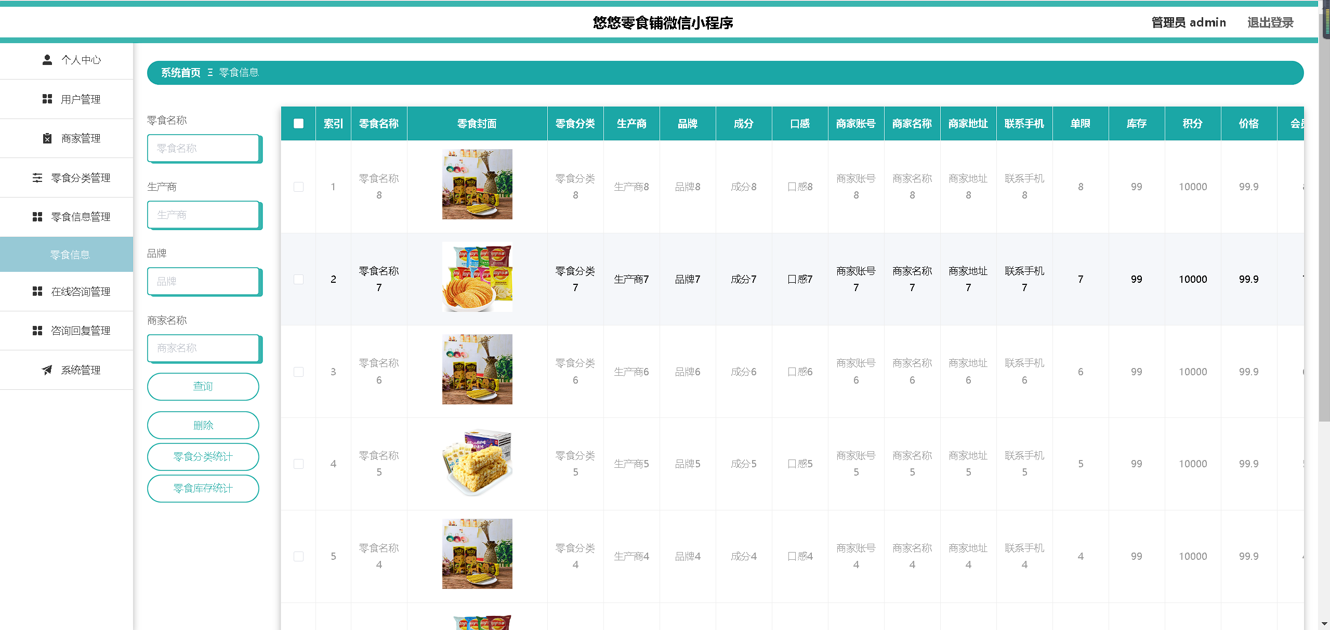Click cell 生产商7 in row 2
Image resolution: width=1330 pixels, height=630 pixels.
(x=631, y=279)
